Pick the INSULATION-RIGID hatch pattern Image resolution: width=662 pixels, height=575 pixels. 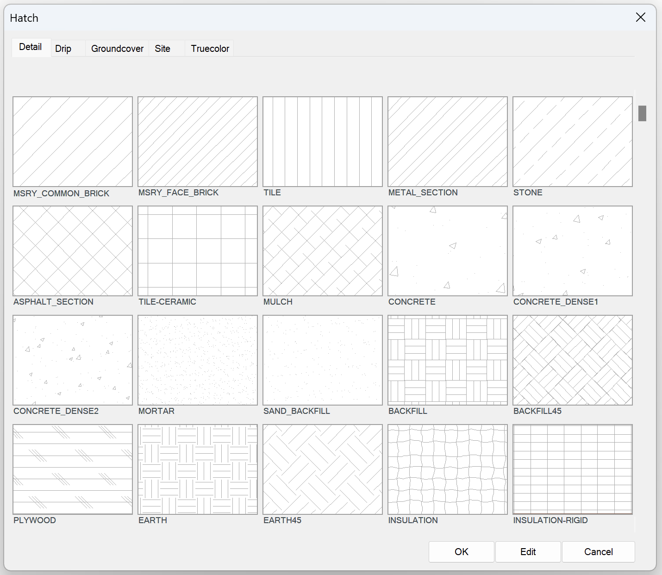pos(573,469)
